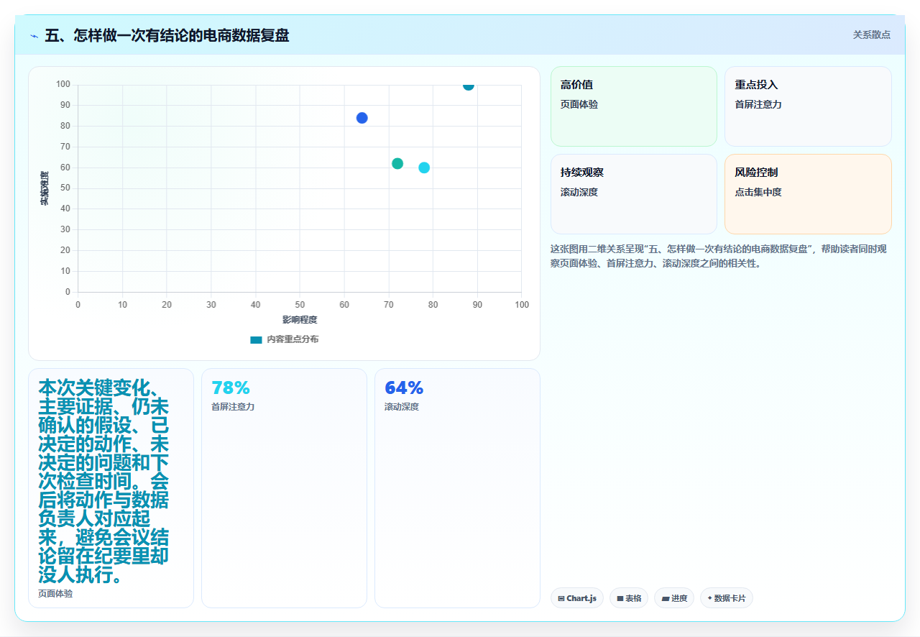The height and width of the screenshot is (637, 920).
Task: Click the 表格 tag chip
Action: (629, 598)
